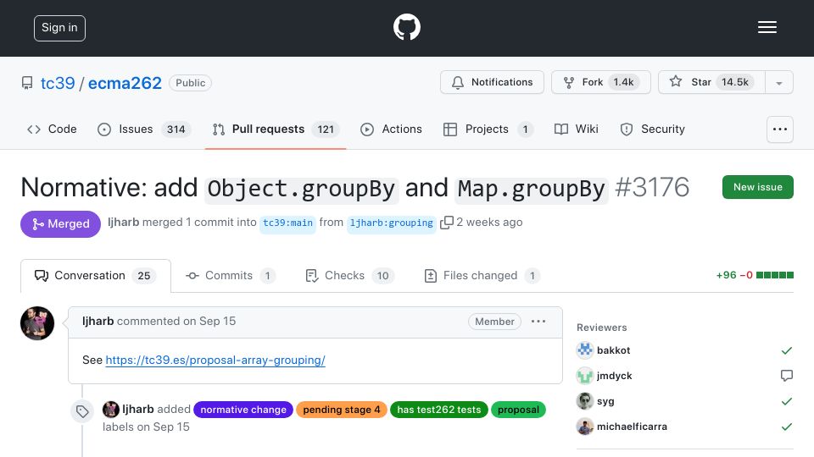
Task: Click bakkot's avatar icon
Action: pos(585,350)
